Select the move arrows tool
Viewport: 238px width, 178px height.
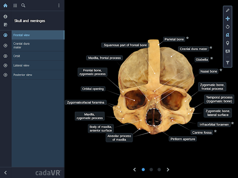pyautogui.click(x=227, y=19)
